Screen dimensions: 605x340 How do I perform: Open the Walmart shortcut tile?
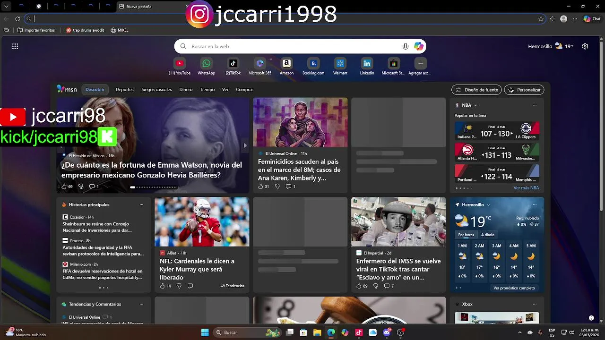[x=340, y=63]
